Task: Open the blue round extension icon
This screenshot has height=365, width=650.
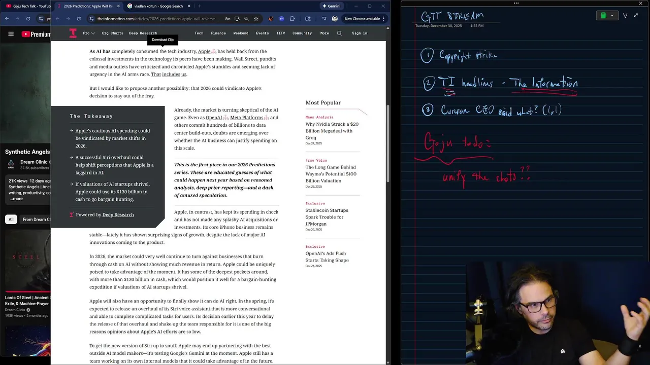Action: click(x=281, y=19)
